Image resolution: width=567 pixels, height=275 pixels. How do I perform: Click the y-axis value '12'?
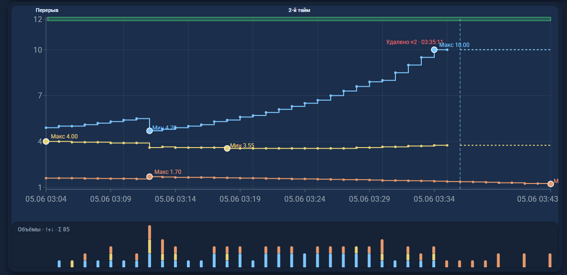point(37,19)
